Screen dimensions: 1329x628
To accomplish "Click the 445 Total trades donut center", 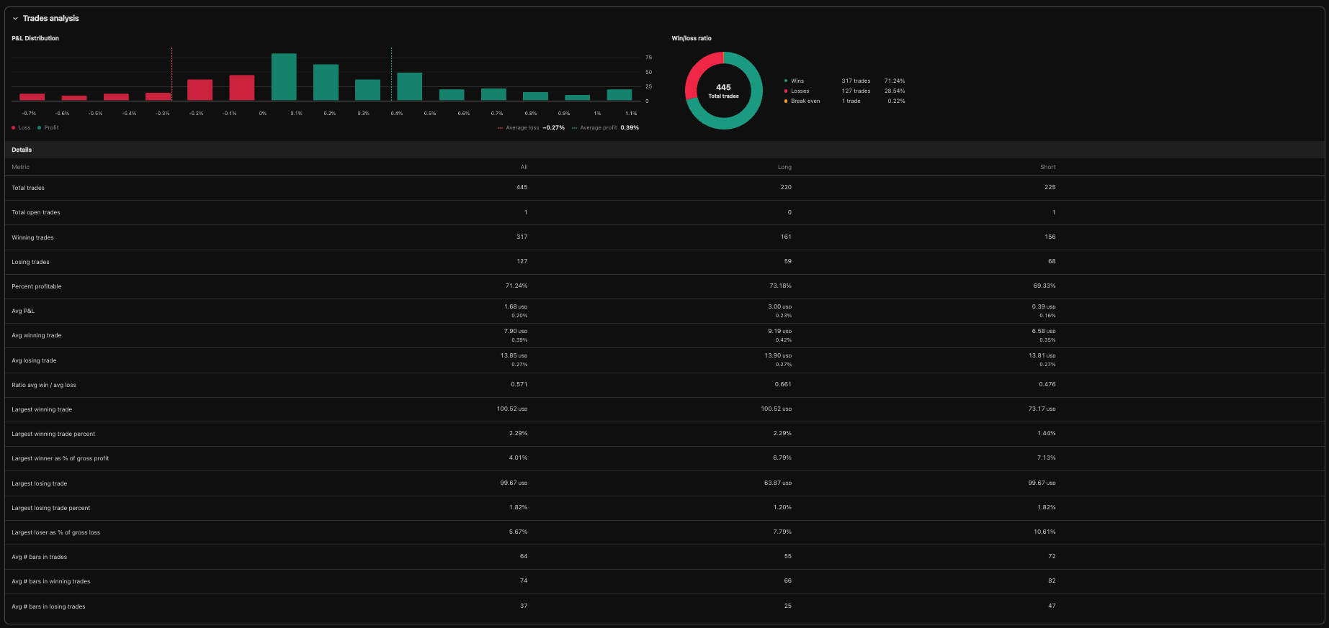I will 723,91.
